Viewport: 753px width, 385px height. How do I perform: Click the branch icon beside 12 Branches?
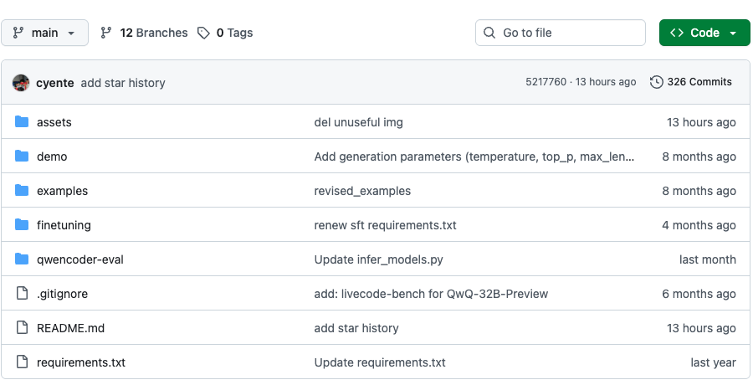106,33
